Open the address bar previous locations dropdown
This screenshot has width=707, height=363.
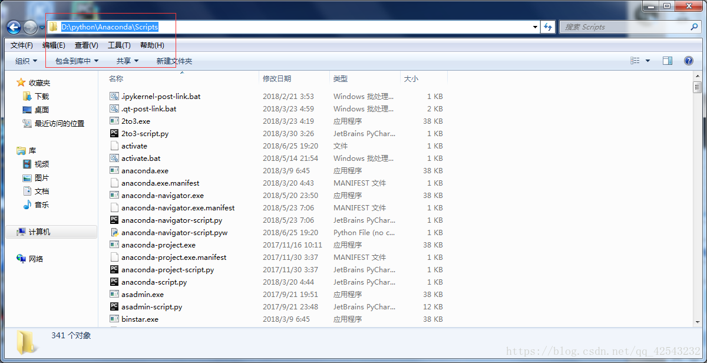pyautogui.click(x=535, y=27)
